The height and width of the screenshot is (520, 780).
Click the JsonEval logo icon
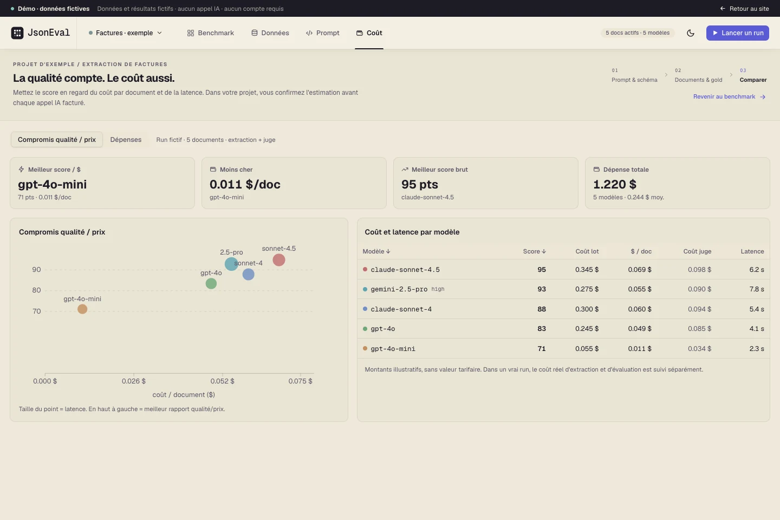point(17,33)
